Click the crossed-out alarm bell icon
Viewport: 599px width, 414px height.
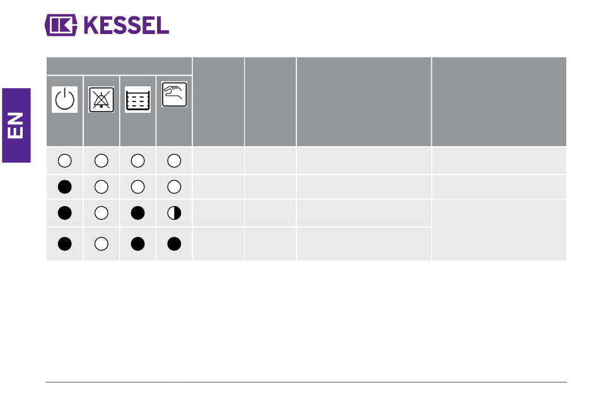click(x=102, y=100)
